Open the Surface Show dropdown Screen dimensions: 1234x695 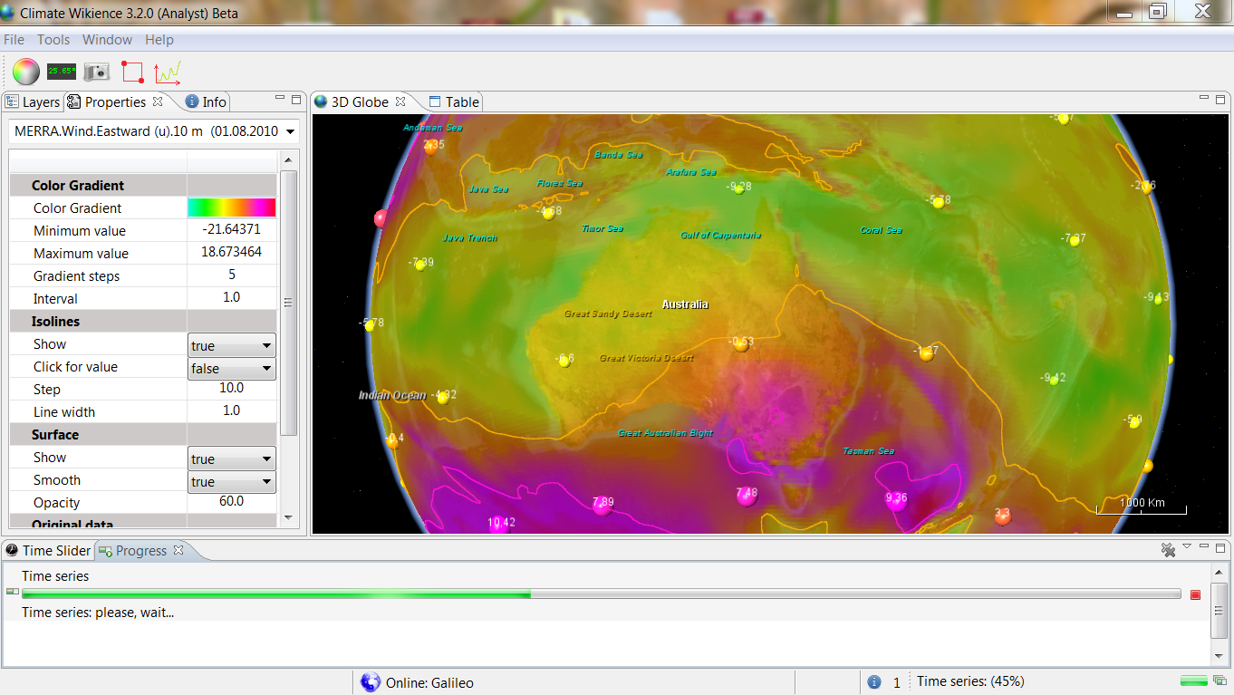click(232, 459)
